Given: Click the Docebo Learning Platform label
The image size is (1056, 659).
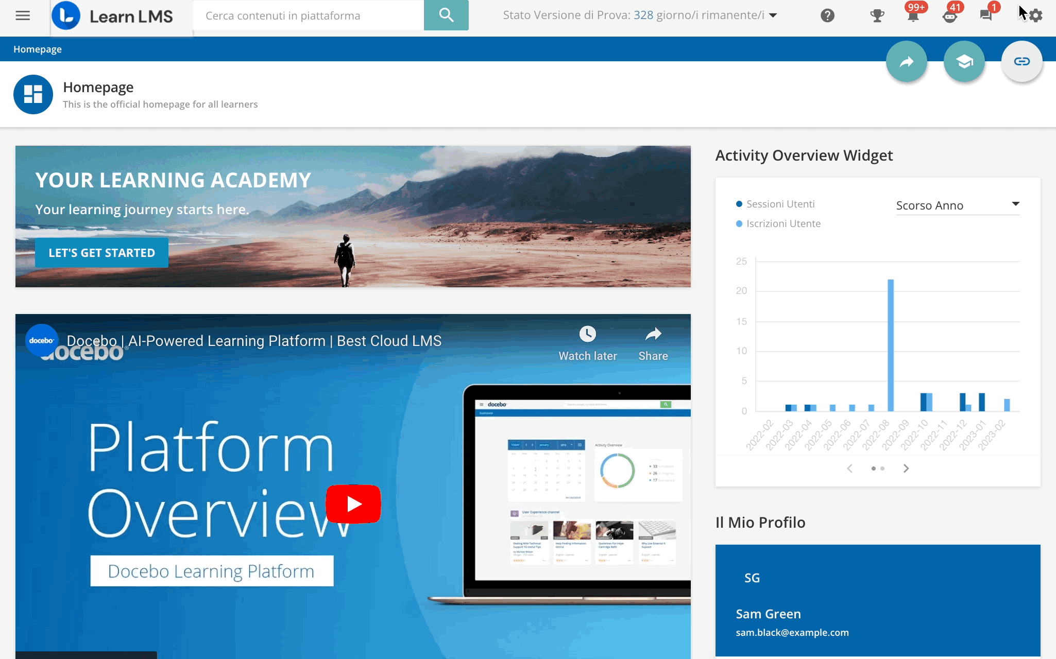Looking at the screenshot, I should click(x=211, y=571).
